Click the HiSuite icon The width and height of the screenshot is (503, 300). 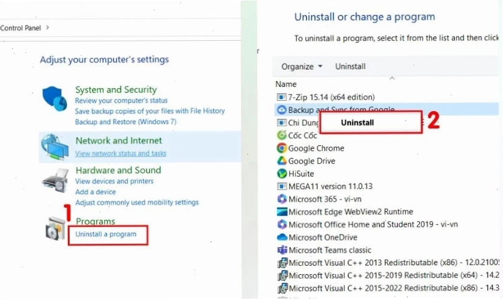281,173
